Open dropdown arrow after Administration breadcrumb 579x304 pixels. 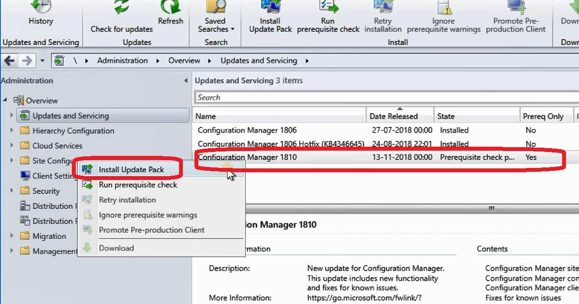[x=157, y=61]
